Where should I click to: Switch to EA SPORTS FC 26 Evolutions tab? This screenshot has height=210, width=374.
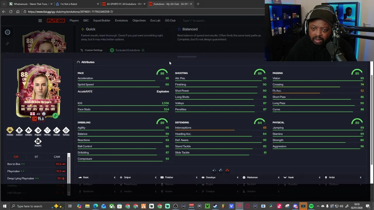(x=124, y=4)
